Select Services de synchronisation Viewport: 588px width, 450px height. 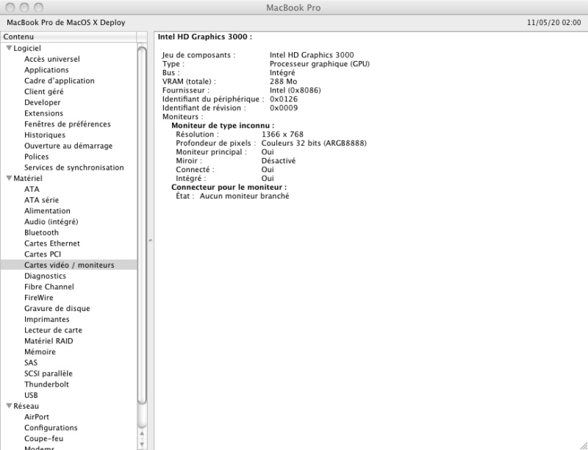(74, 168)
